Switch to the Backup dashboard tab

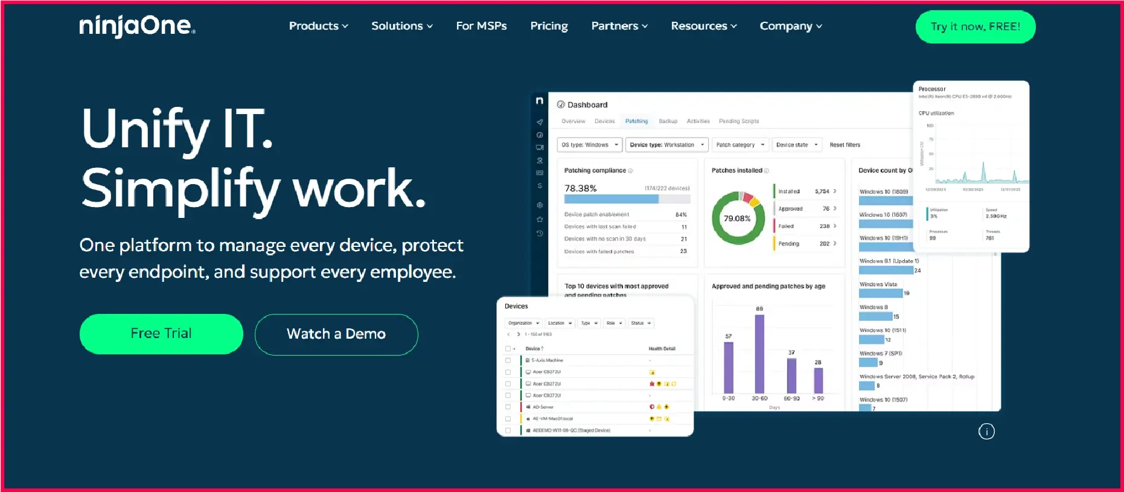pos(668,121)
